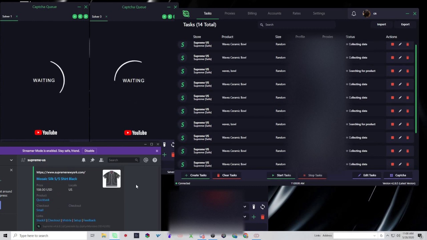Open the Feedback link
This screenshot has width=427, height=240.
[x=89, y=220]
